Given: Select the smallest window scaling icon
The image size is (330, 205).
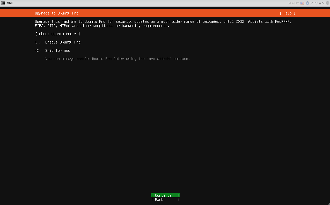Looking at the screenshot, I should (289, 3).
